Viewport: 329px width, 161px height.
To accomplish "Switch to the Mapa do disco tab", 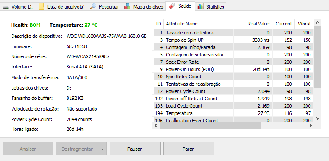I will 143,7.
